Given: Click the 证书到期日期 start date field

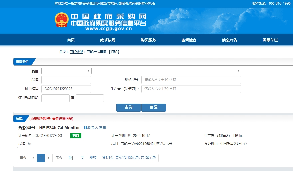Looking at the screenshot, I should click(56, 98).
